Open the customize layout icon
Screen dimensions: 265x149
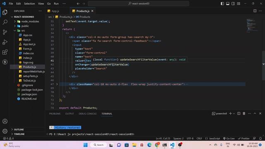click(238, 4)
